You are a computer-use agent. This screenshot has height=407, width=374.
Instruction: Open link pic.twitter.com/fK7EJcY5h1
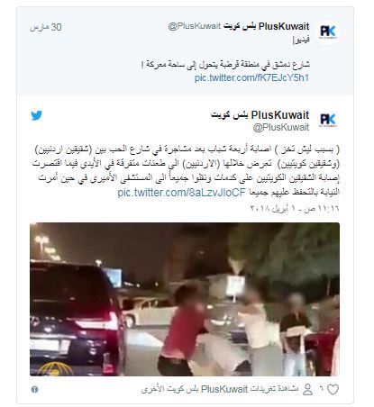[251, 77]
